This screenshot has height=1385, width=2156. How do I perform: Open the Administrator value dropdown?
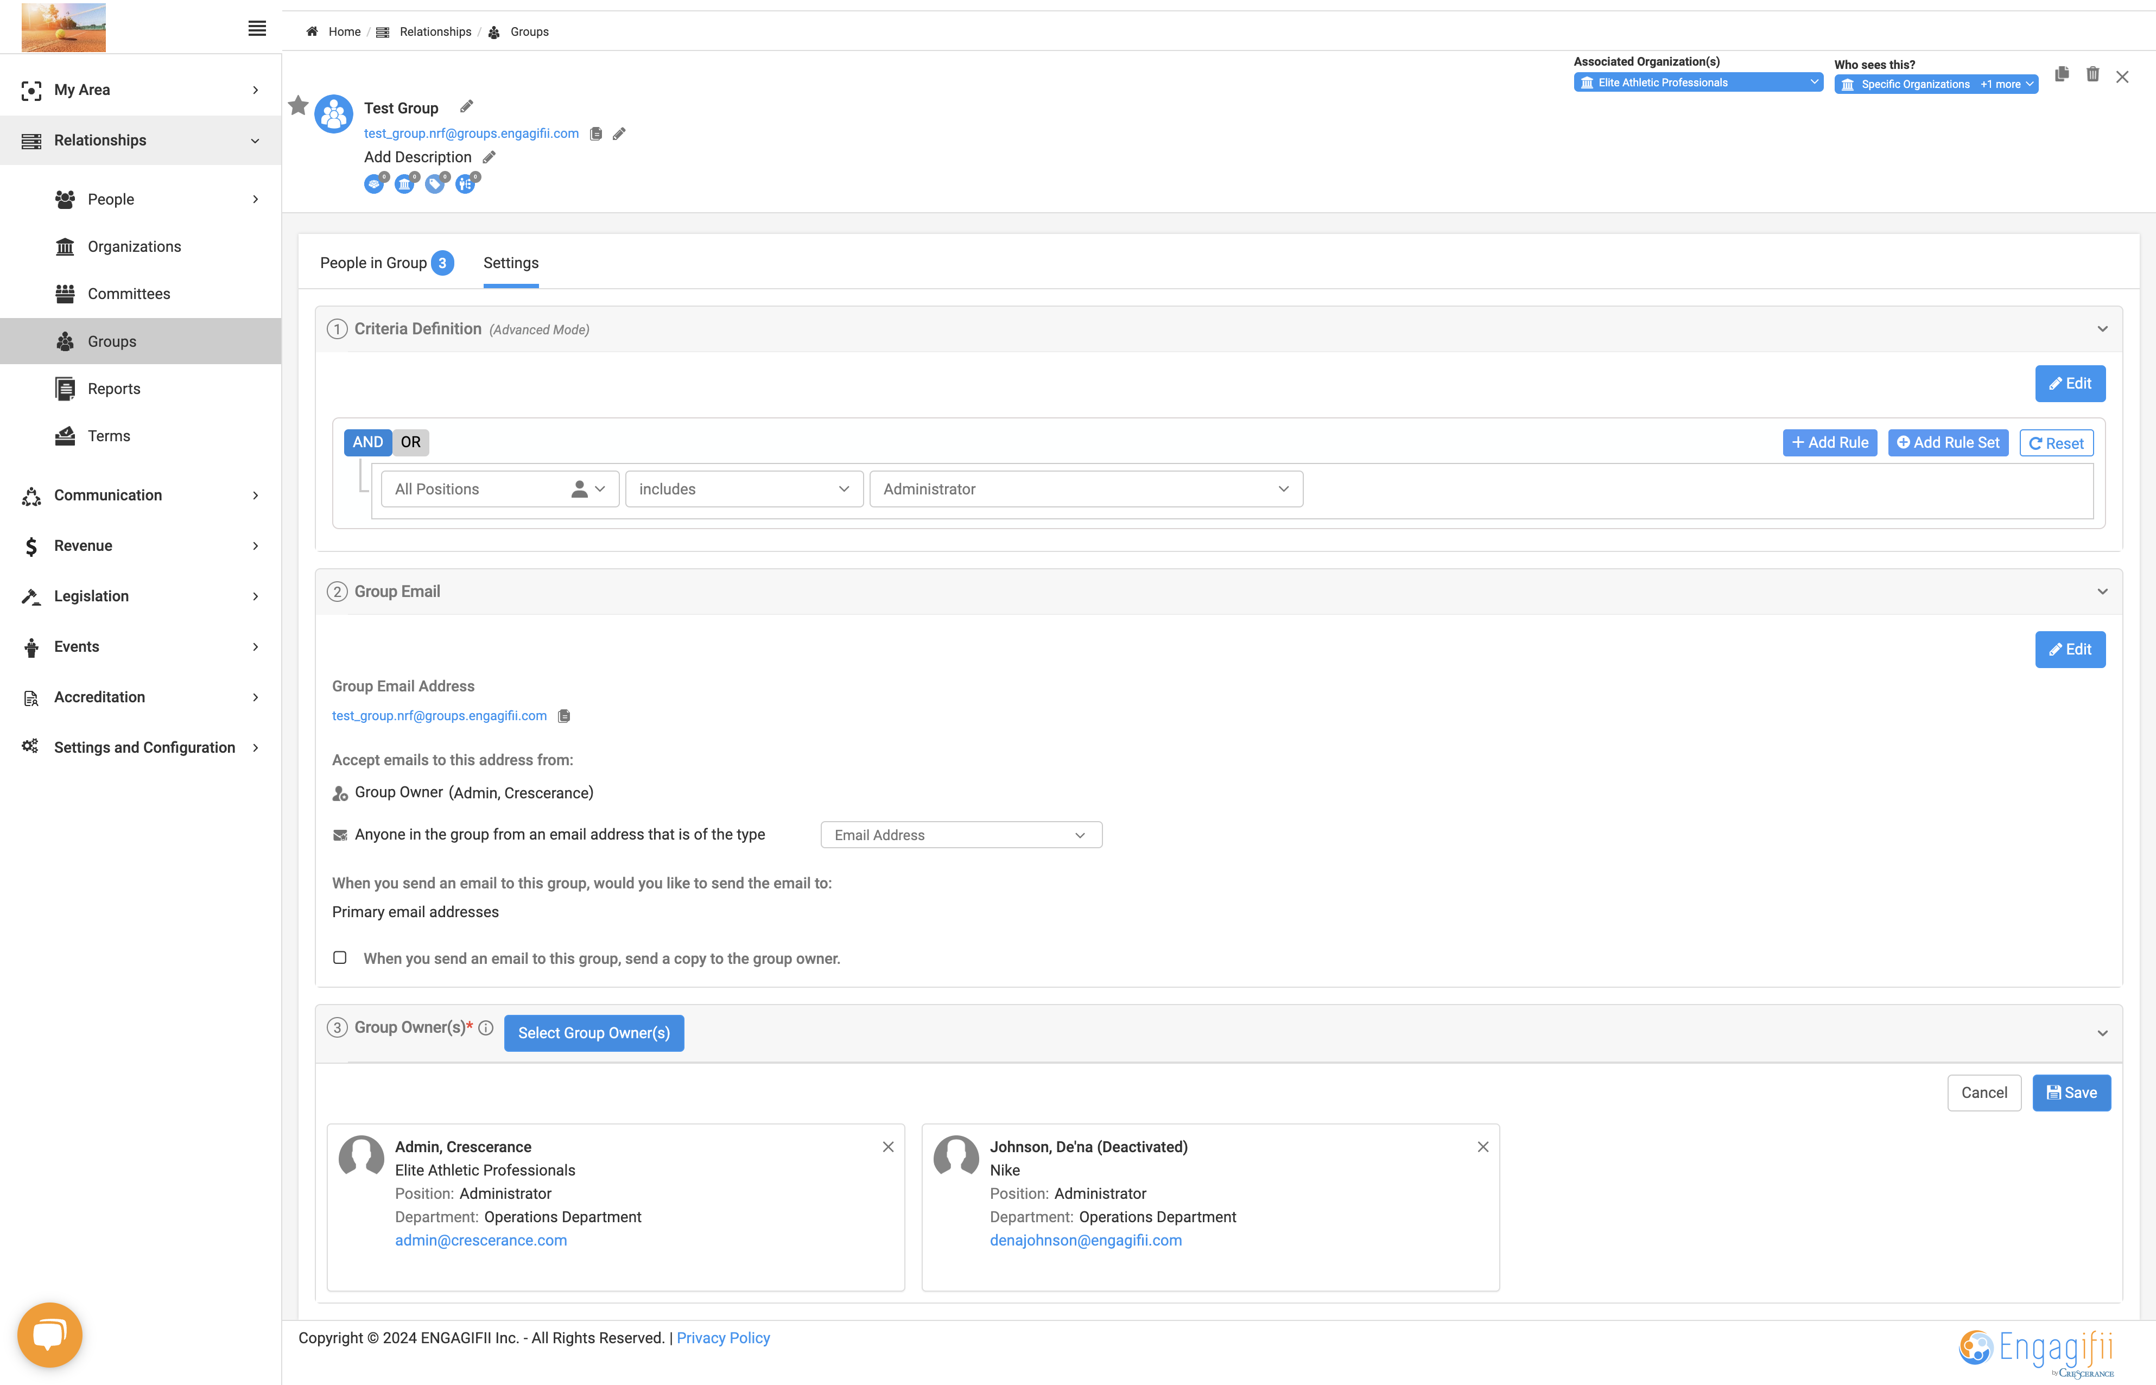(x=1087, y=489)
